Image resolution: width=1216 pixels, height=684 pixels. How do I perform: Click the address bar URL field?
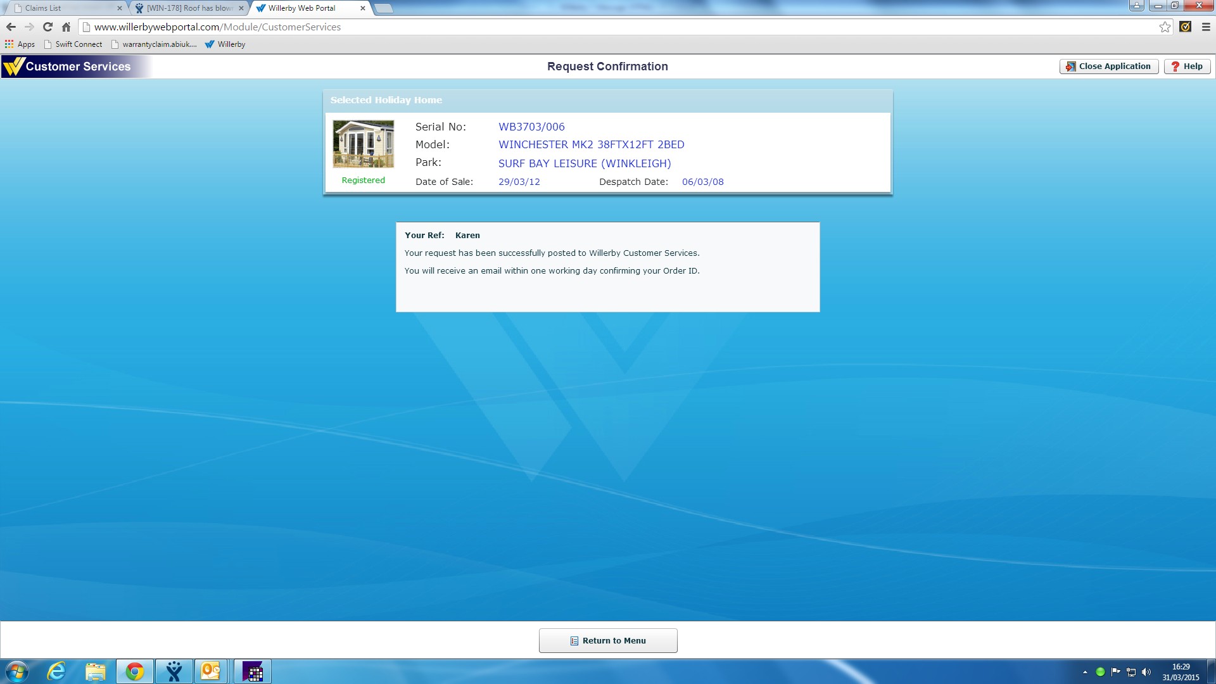[x=570, y=27]
